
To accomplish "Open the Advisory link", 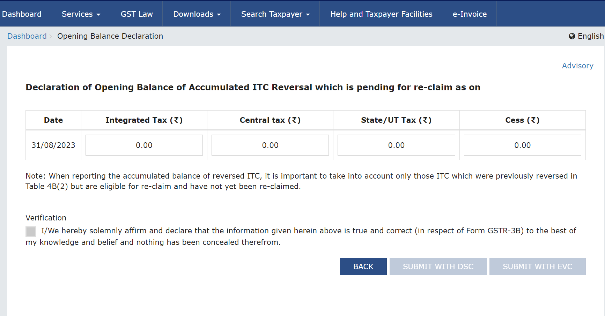I will (x=577, y=66).
